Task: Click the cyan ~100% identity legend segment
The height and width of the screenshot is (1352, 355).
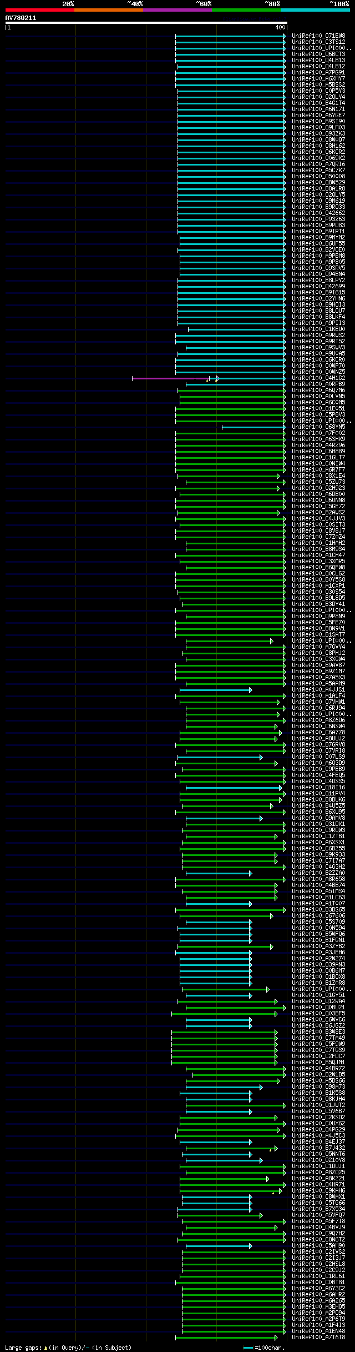Action: click(315, 10)
